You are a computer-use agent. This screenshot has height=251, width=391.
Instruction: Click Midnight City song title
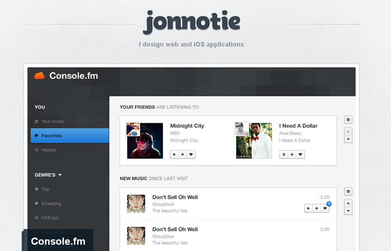[x=187, y=126]
